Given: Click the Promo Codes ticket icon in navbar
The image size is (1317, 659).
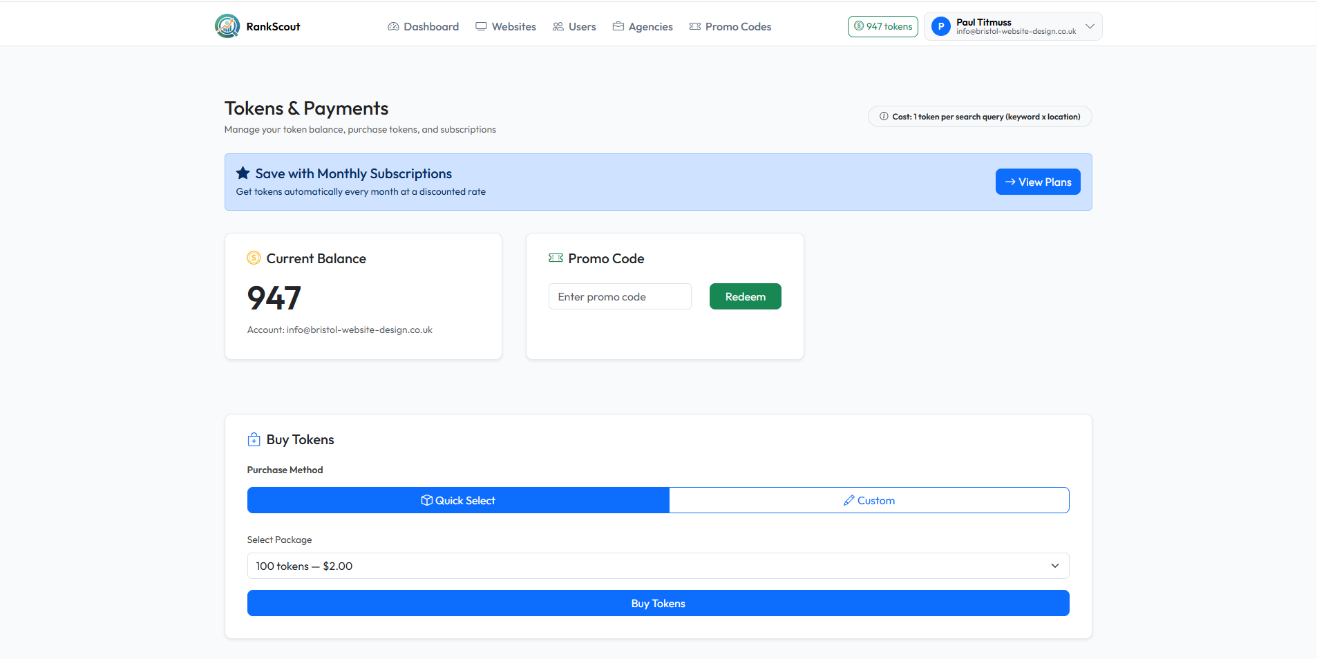Looking at the screenshot, I should (695, 27).
